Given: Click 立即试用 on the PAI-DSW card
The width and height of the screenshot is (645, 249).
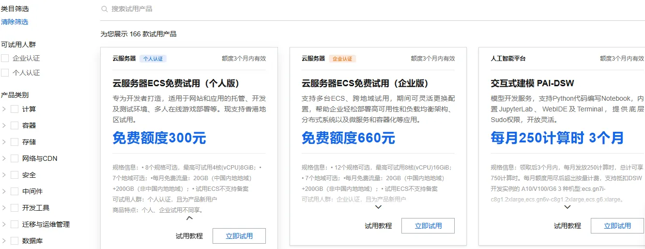Looking at the screenshot, I should click(x=617, y=226).
